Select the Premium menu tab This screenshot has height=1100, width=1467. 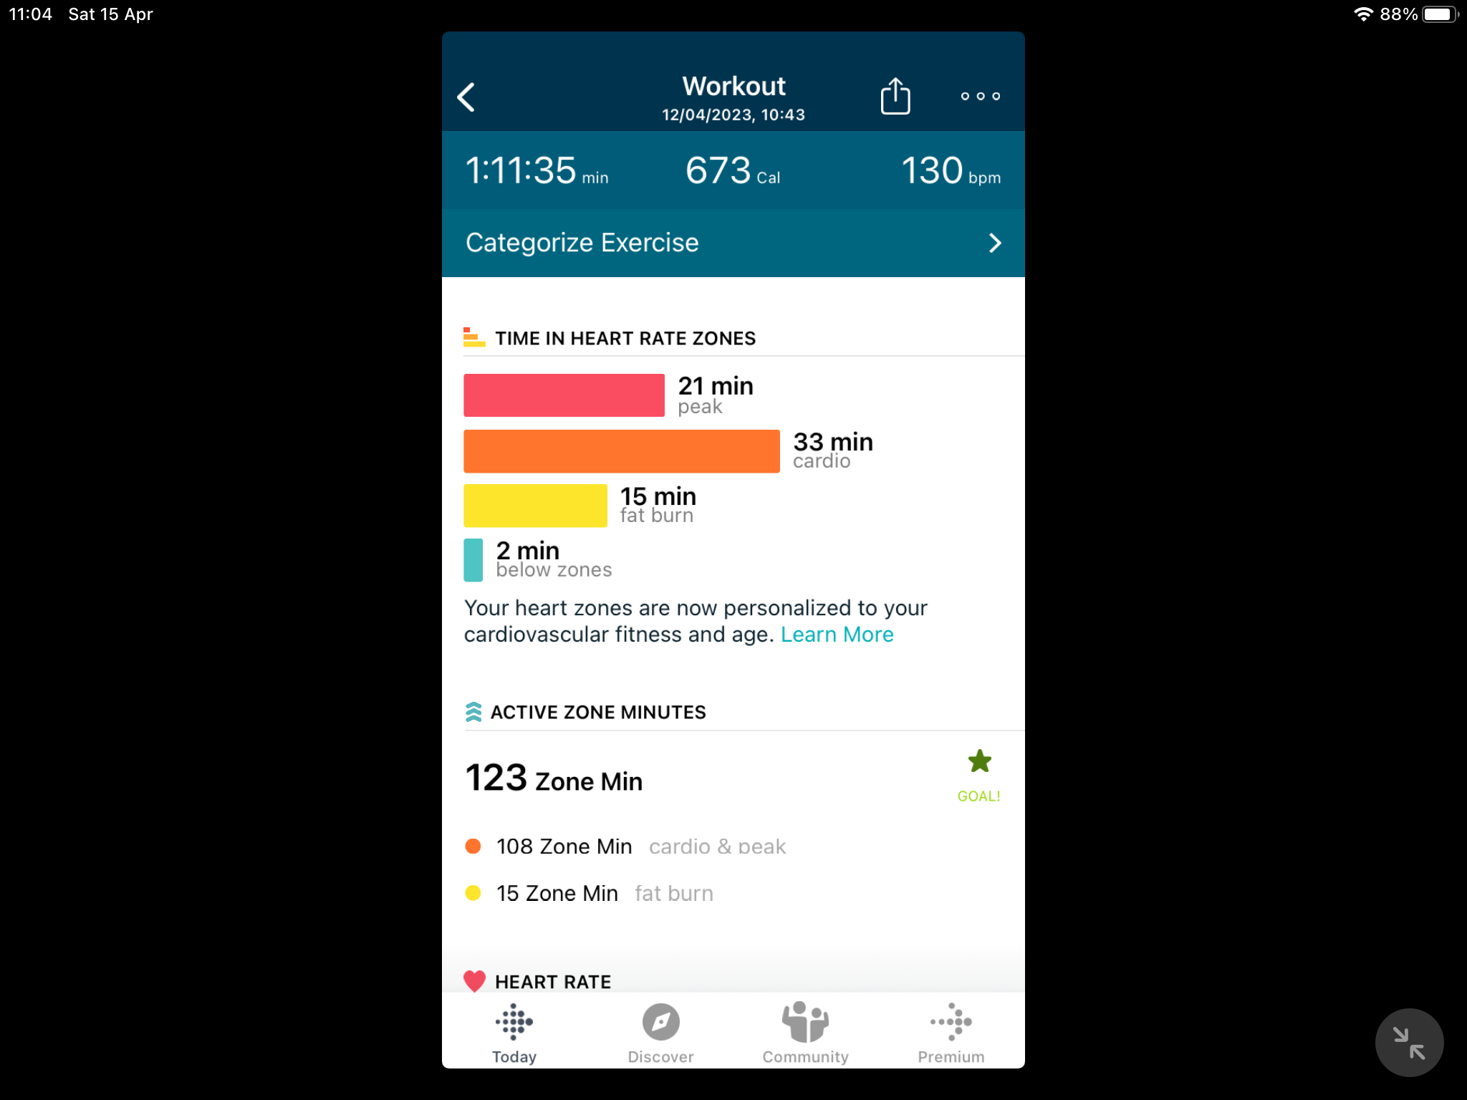click(952, 1031)
